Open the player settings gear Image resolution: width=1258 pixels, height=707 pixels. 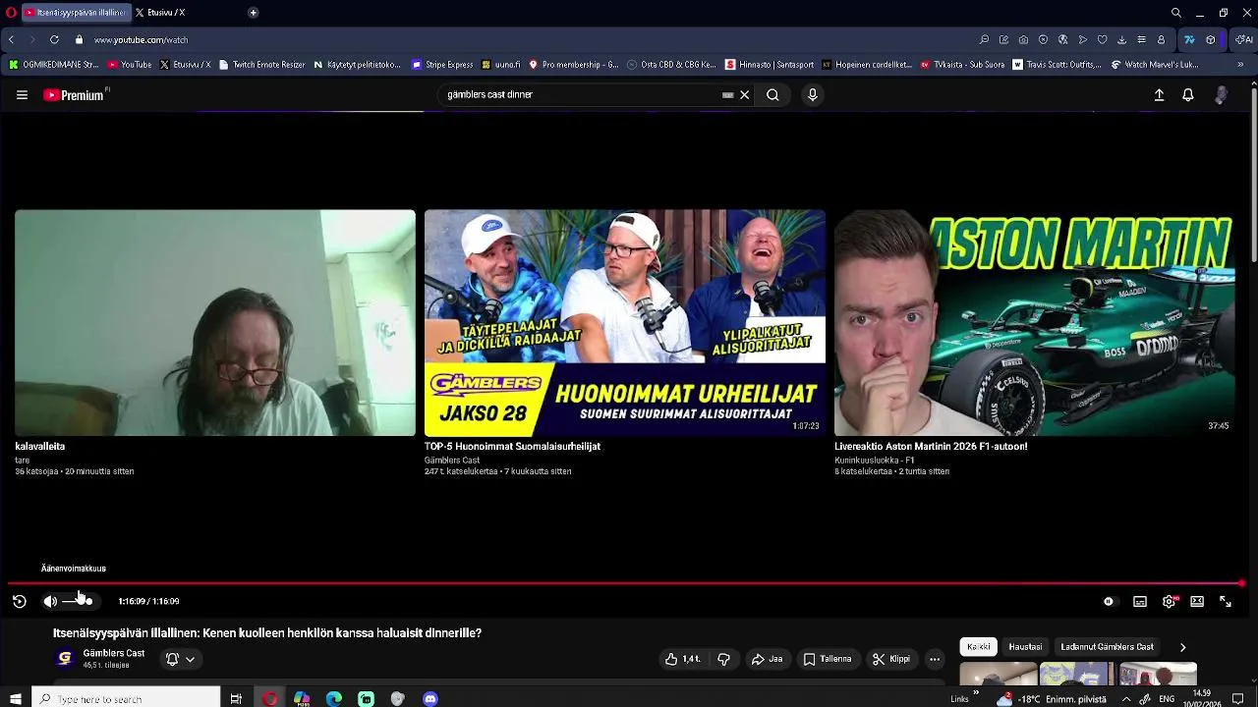[x=1169, y=602]
